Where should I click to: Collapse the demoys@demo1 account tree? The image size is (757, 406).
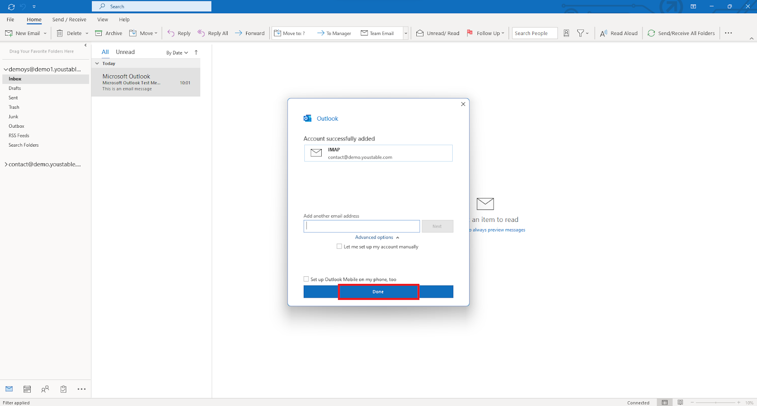6,70
